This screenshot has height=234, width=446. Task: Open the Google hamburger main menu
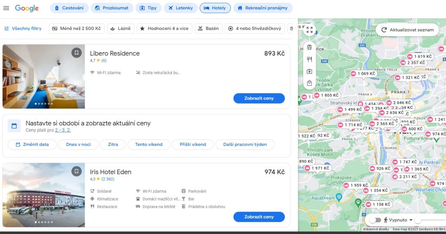pyautogui.click(x=6, y=8)
